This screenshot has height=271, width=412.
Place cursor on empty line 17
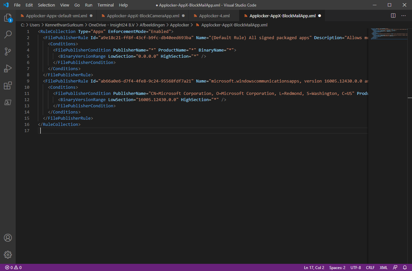pyautogui.click(x=202, y=130)
